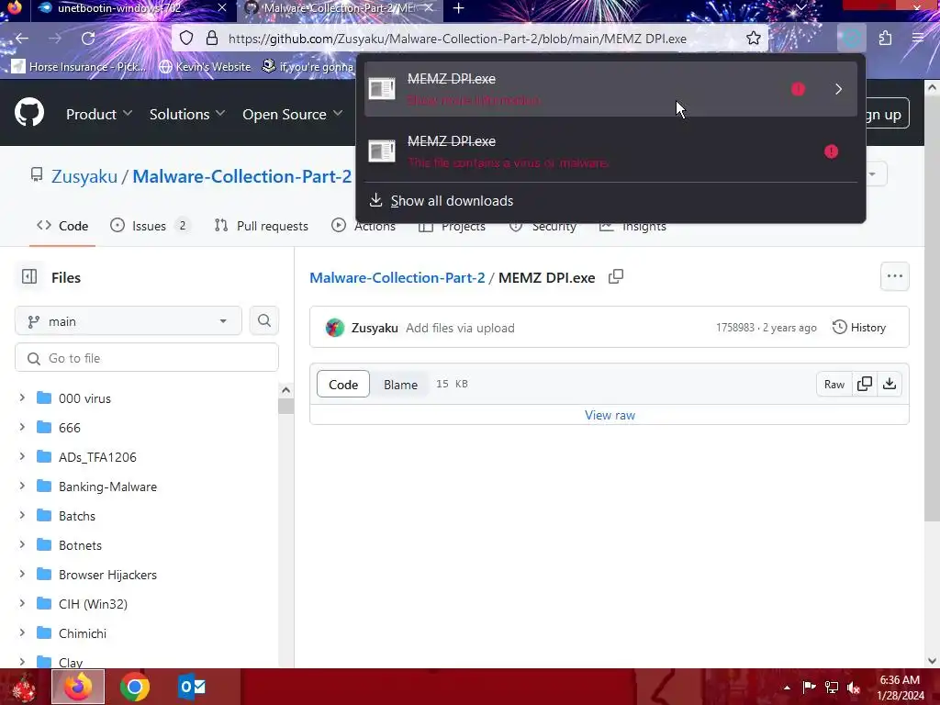Select the second MEMZ DPI.exe download entry

click(x=611, y=151)
